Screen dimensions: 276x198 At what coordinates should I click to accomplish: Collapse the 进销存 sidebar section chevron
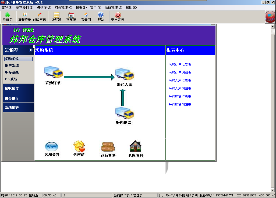(31, 50)
